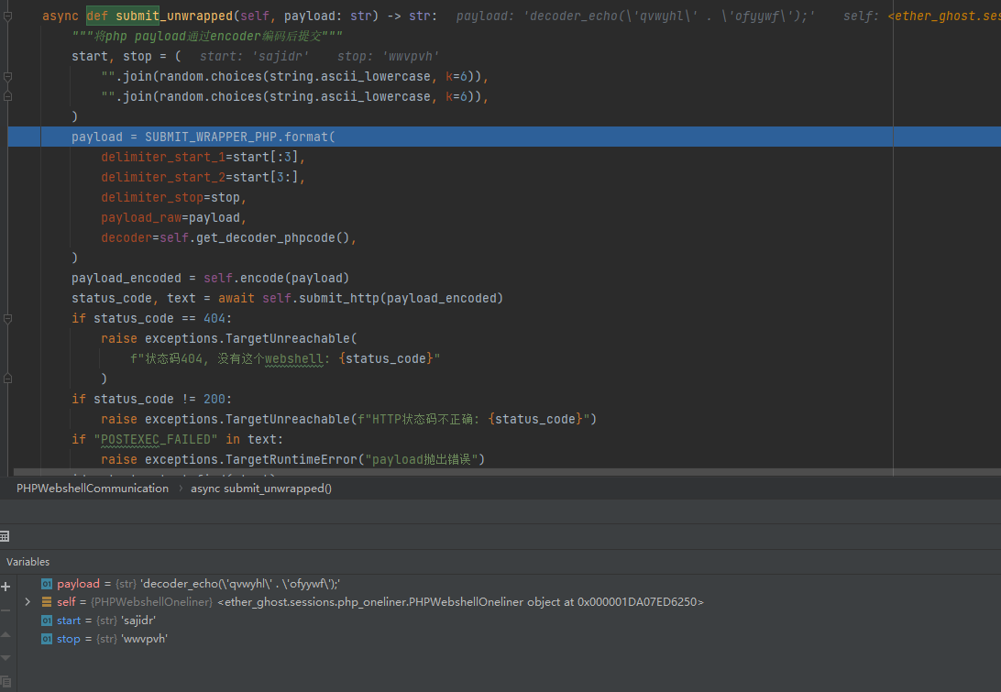The height and width of the screenshot is (692, 1001).
Task: Select the start = 'sajidr' variable row
Action: click(106, 621)
